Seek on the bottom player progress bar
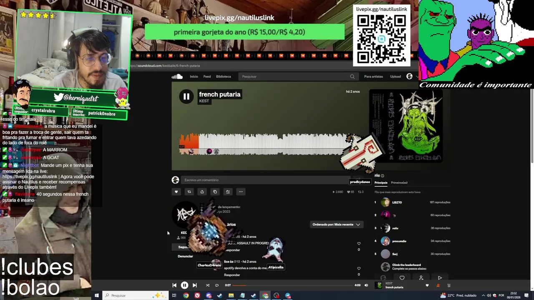The height and width of the screenshot is (300, 534). tap(293, 285)
